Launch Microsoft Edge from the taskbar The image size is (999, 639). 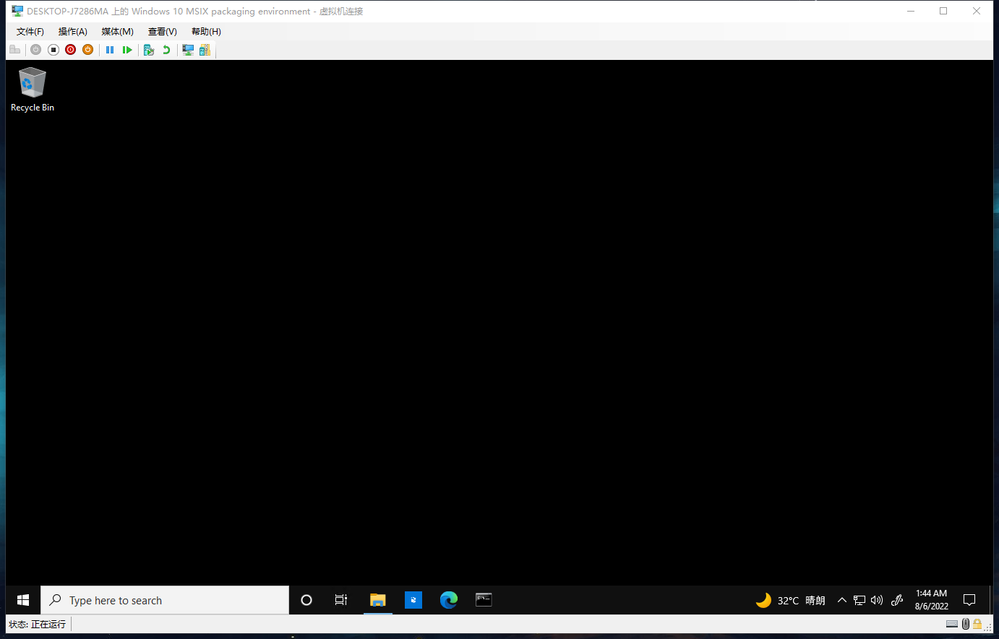coord(449,600)
